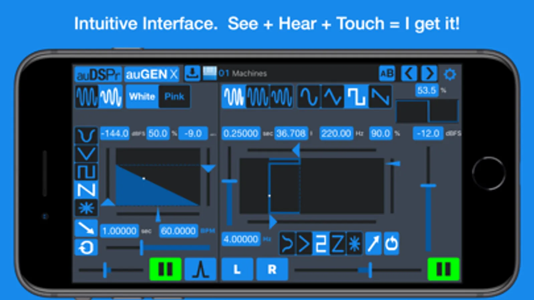Edit the 220.00 Hz frequency field
Image resolution: width=534 pixels, height=300 pixels.
tap(336, 133)
